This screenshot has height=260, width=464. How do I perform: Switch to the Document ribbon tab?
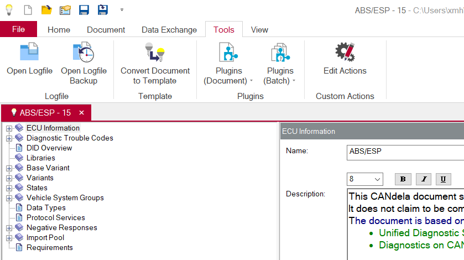[x=106, y=30]
